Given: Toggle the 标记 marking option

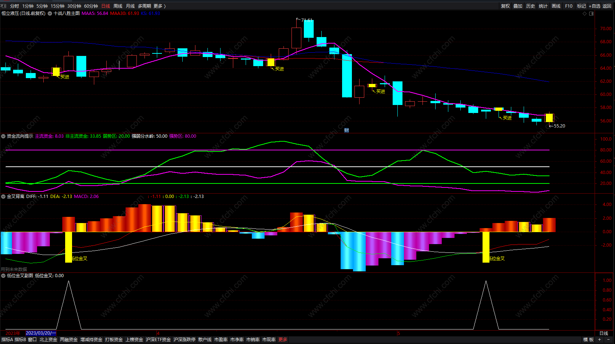Looking at the screenshot, I should (x=582, y=6).
